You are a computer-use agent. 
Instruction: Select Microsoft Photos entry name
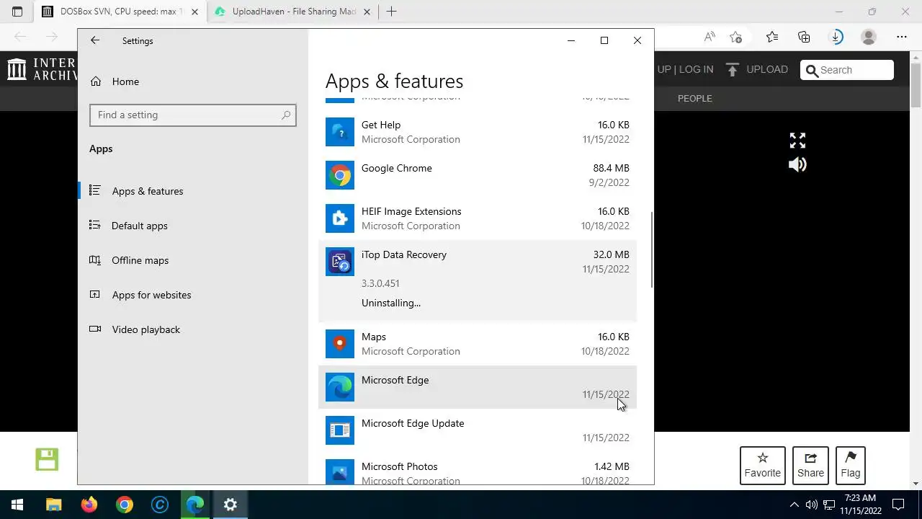[400, 466]
